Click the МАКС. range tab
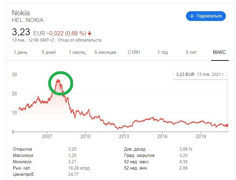The width and height of the screenshot is (236, 180). (x=220, y=52)
